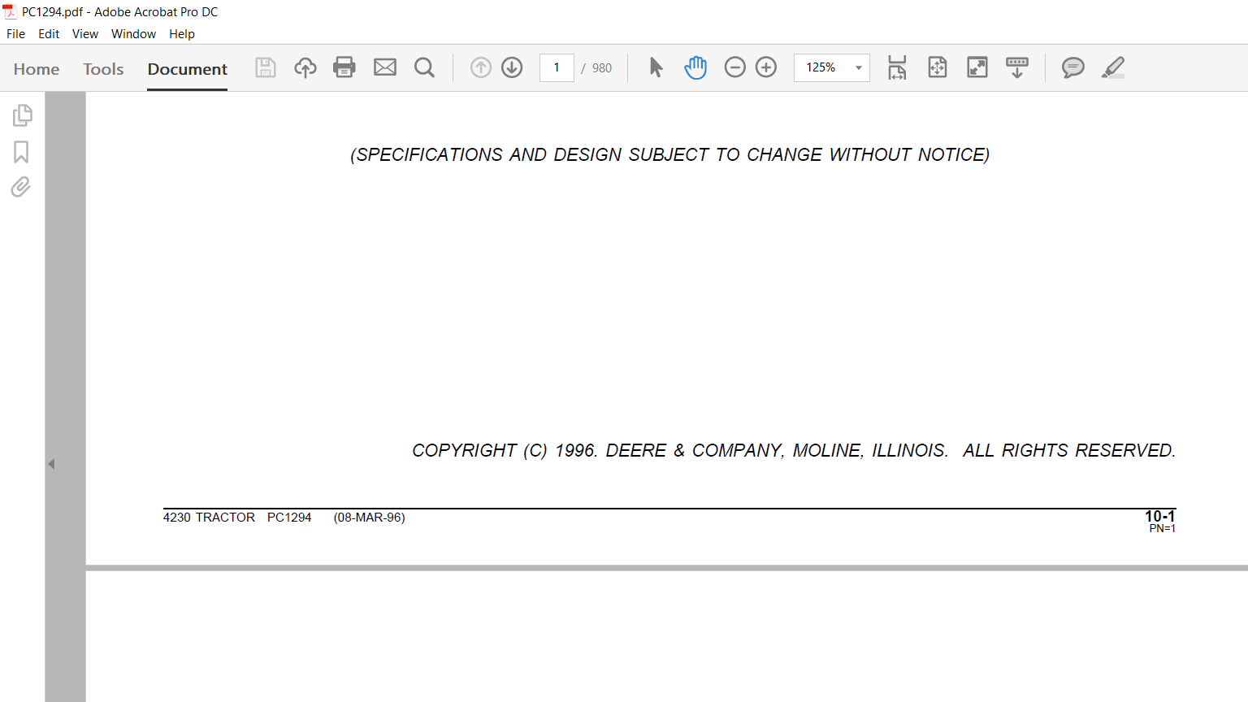Zoom in with plus button
Viewport: 1248px width, 702px height.
766,67
